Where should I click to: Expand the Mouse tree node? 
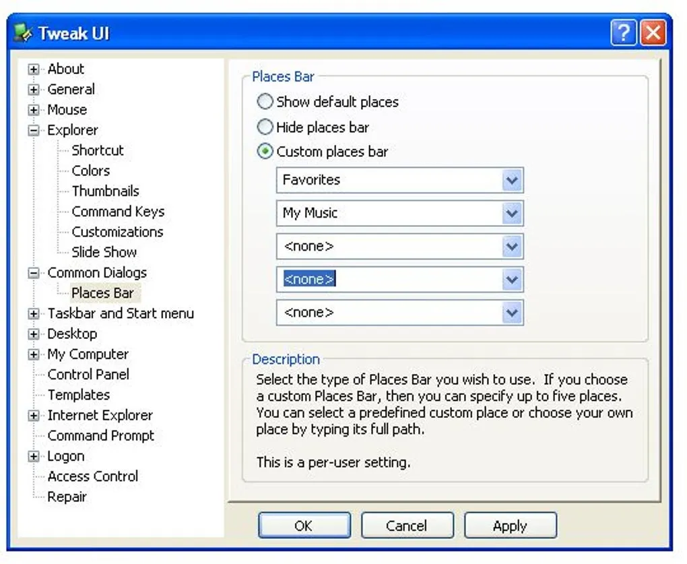pos(33,110)
